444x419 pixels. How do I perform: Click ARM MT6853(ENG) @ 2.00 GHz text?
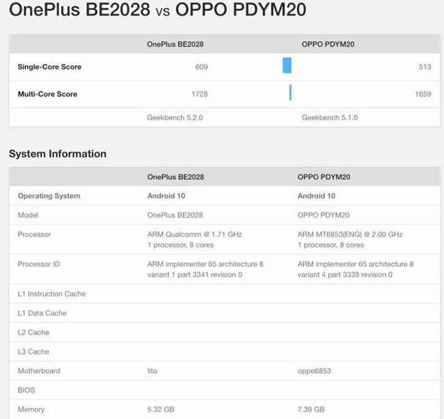350,234
